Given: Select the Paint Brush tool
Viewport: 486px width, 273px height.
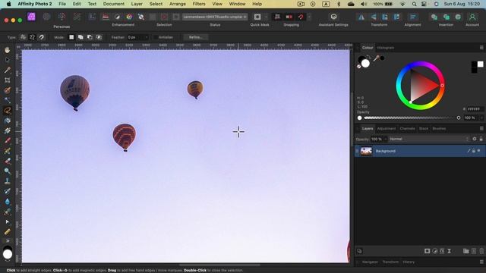Looking at the screenshot, I should (8, 141).
